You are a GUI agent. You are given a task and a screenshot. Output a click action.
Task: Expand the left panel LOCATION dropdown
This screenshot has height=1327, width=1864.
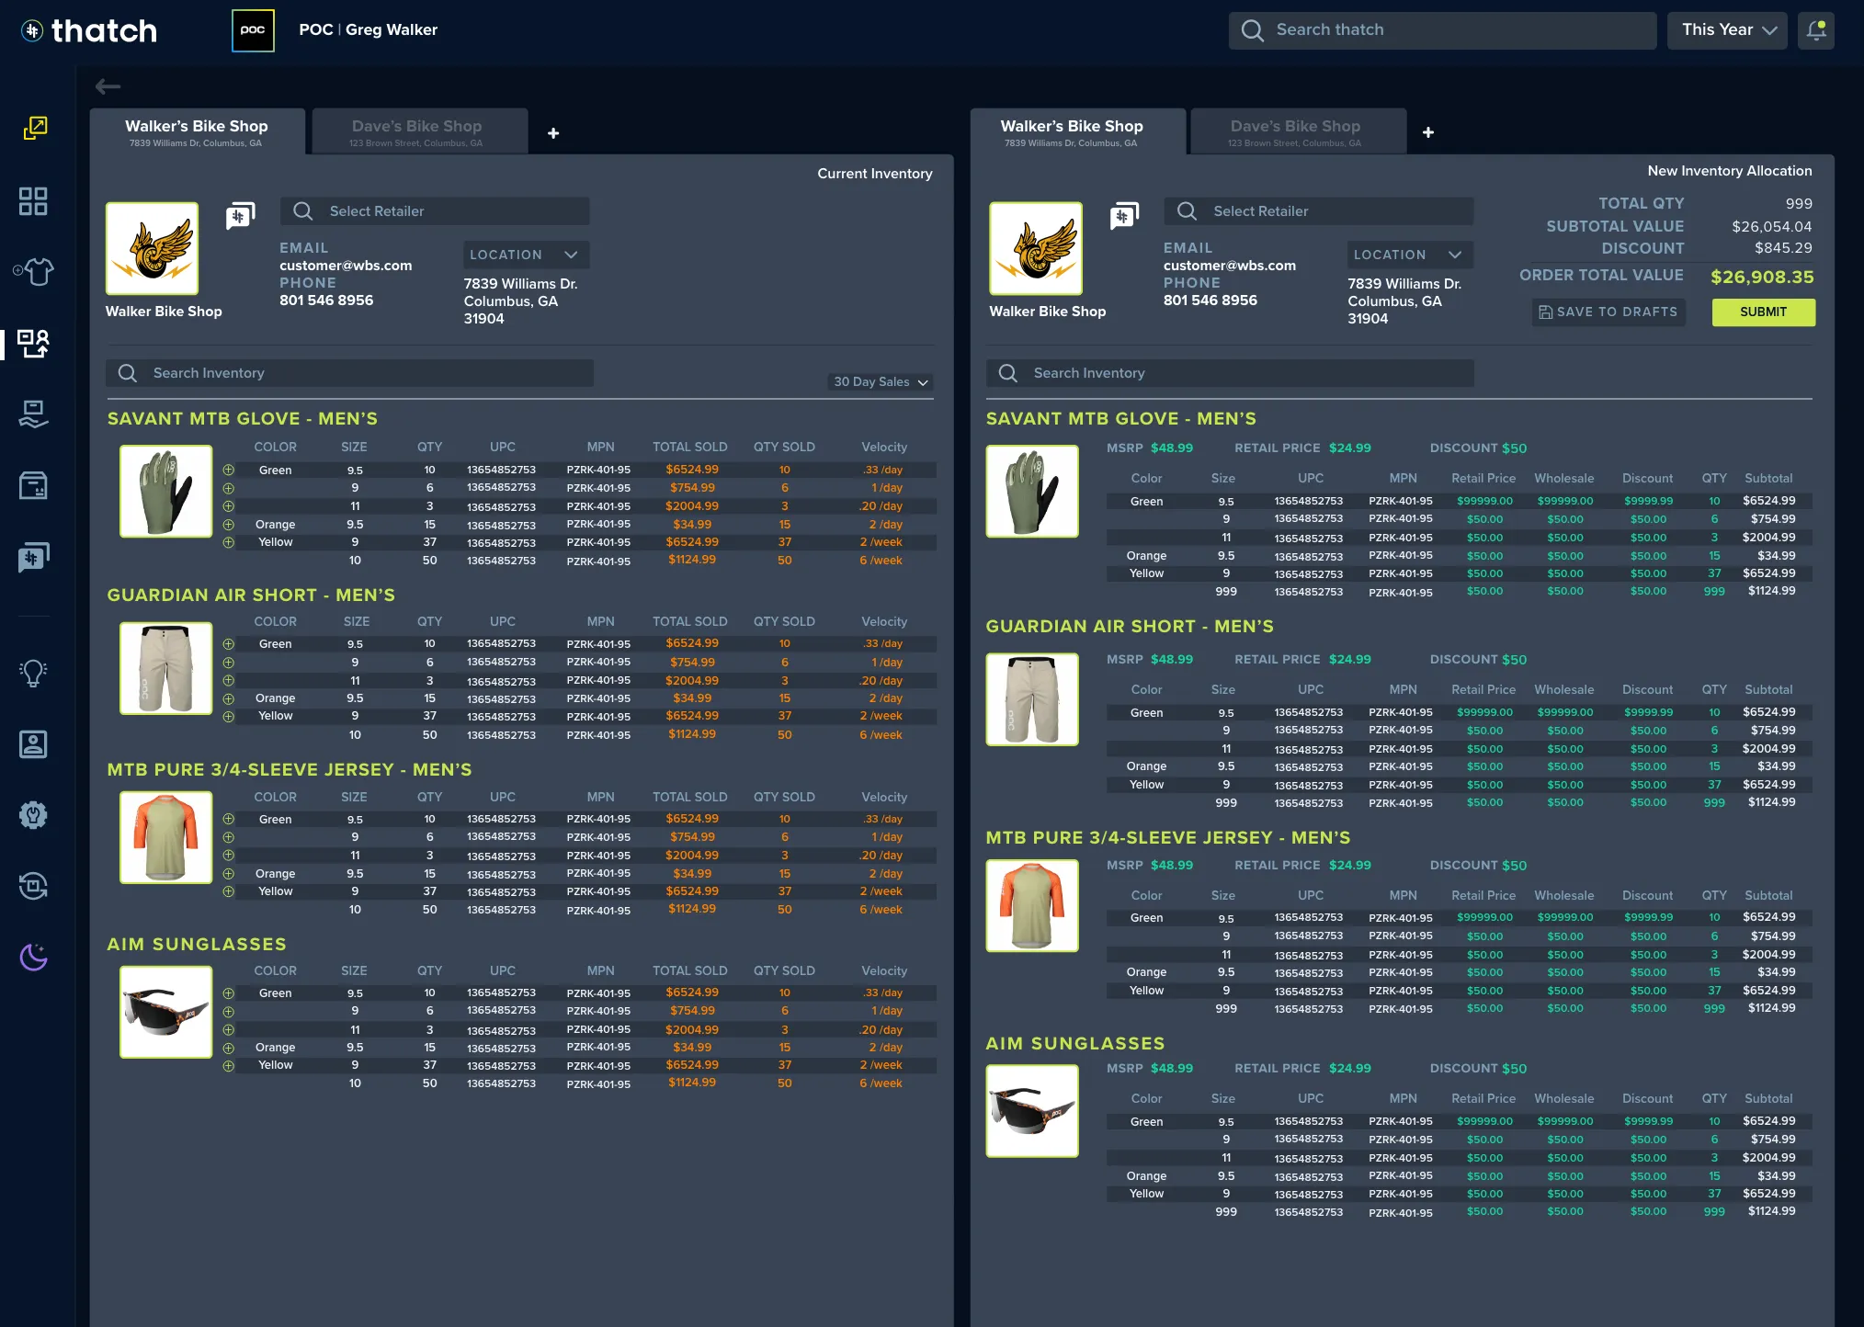pyautogui.click(x=526, y=255)
